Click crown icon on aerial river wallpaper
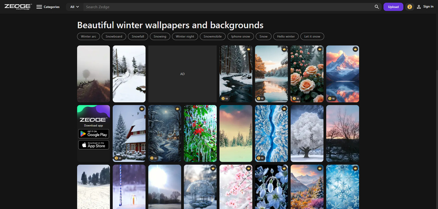This screenshot has width=438, height=209. point(284,109)
